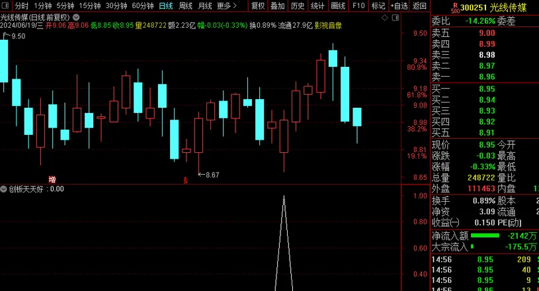Image resolution: width=539 pixels, height=291 pixels.
Task: Click the 大宗流入 value -175.5万
Action: click(x=520, y=247)
